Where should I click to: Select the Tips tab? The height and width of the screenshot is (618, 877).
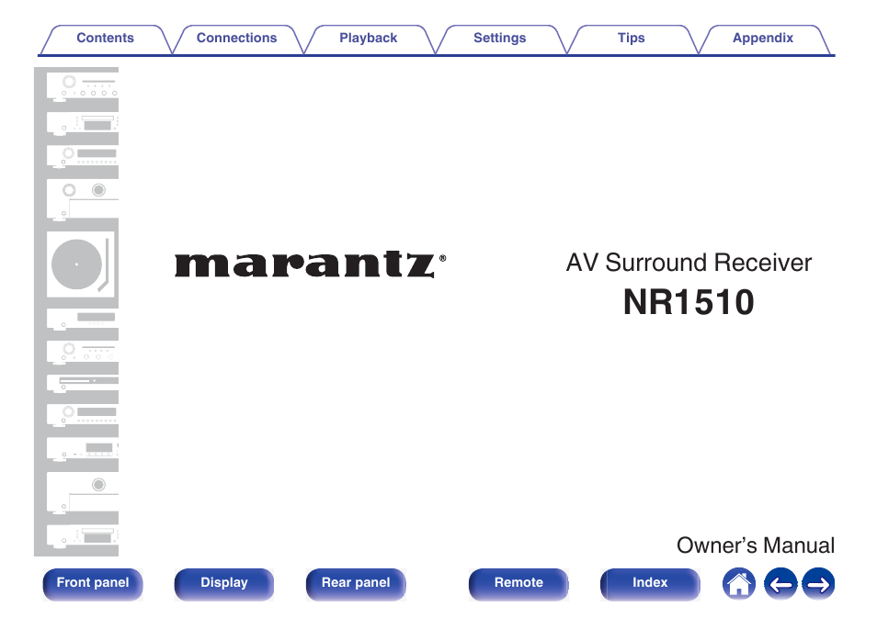coord(631,39)
